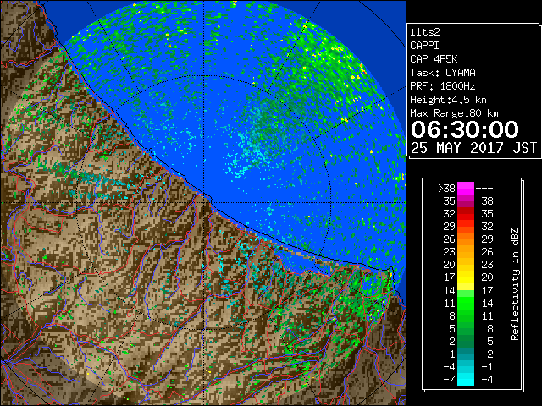Screen dimensions: 542x406
Task: Select the cyan -7 dBZ legend swatch
Action: click(x=466, y=379)
